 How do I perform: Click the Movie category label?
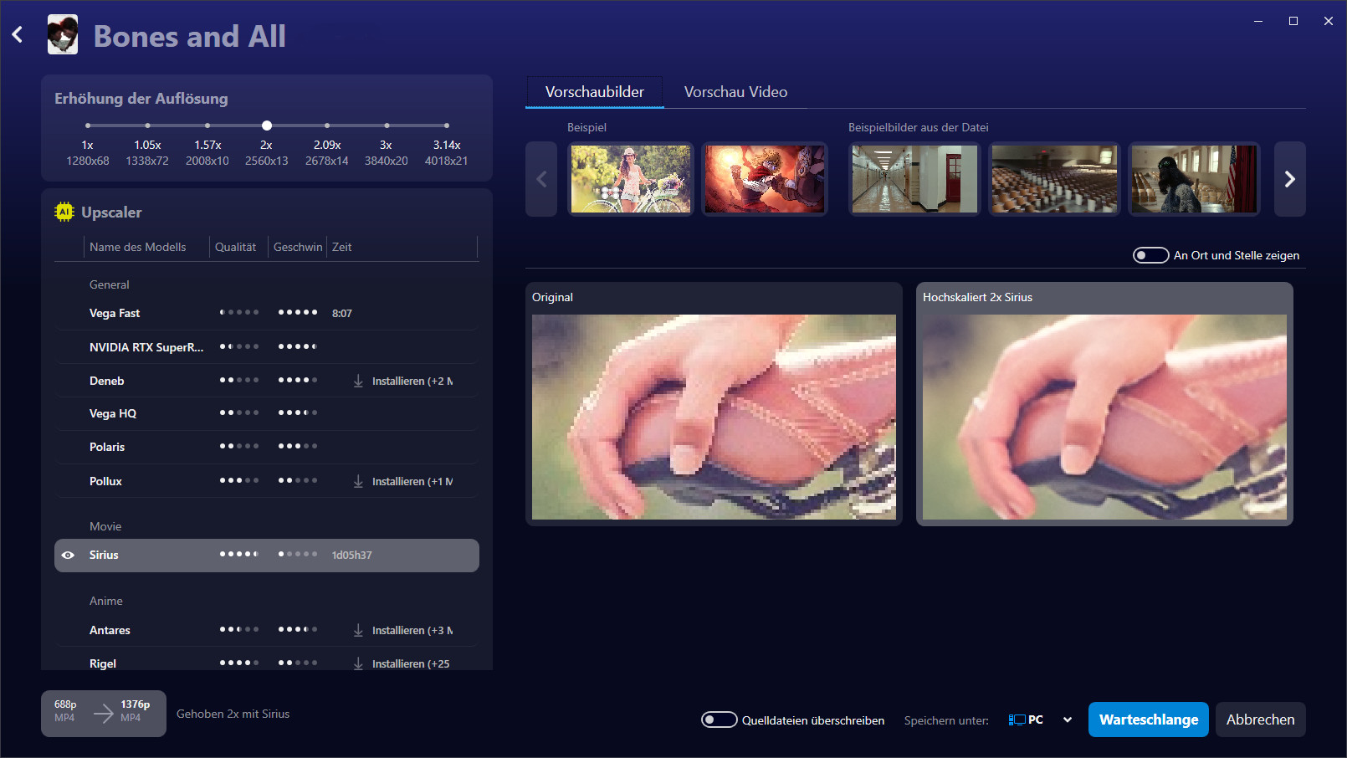pyautogui.click(x=105, y=526)
